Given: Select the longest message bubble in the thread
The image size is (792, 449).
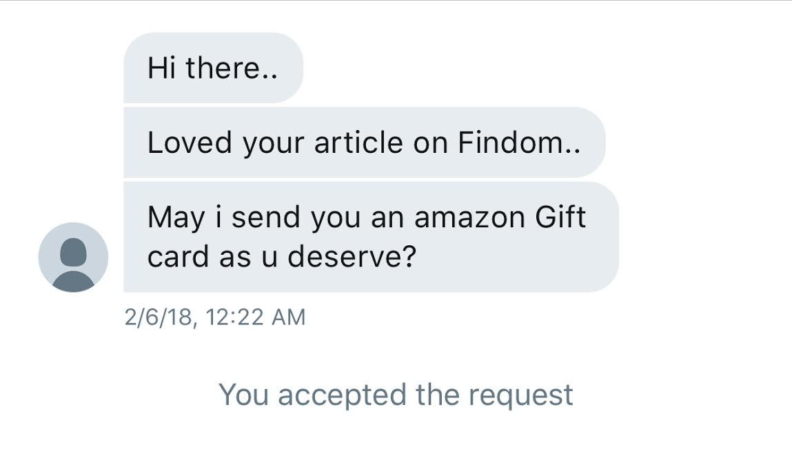Looking at the screenshot, I should pos(365,236).
